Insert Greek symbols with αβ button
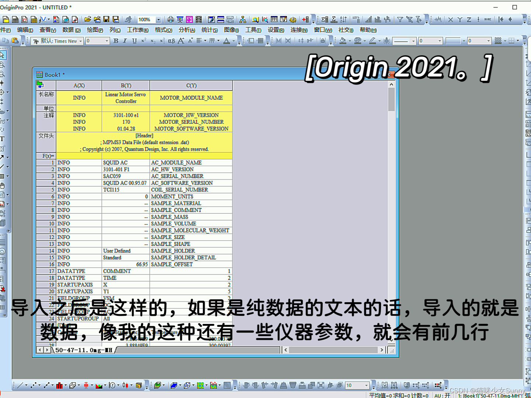This screenshot has width=531, height=398. 171,41
